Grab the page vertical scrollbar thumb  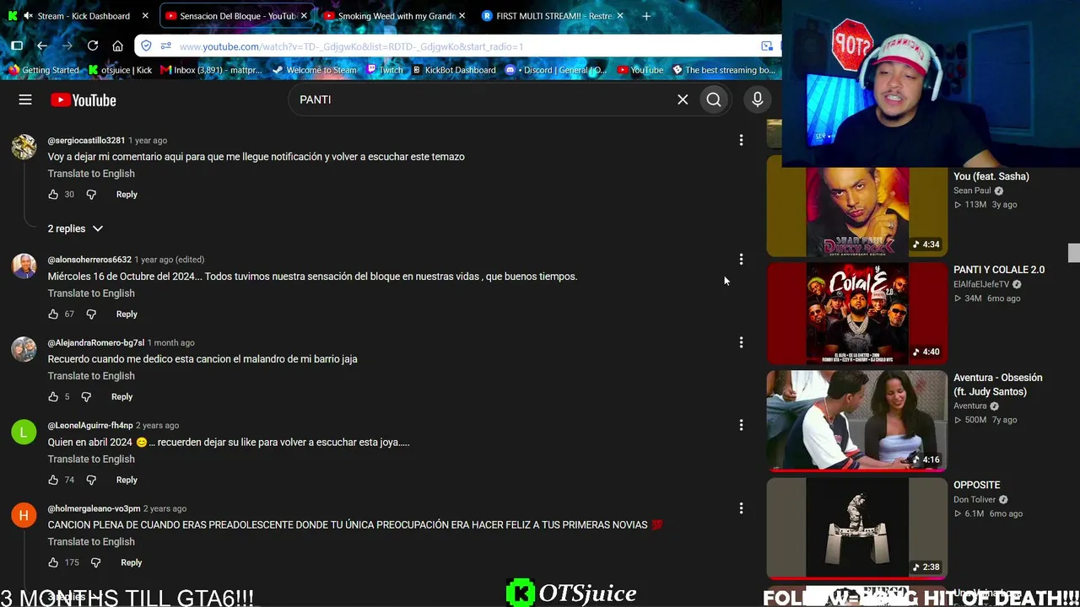[1073, 253]
